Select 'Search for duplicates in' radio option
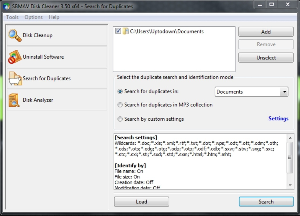 tap(120, 92)
